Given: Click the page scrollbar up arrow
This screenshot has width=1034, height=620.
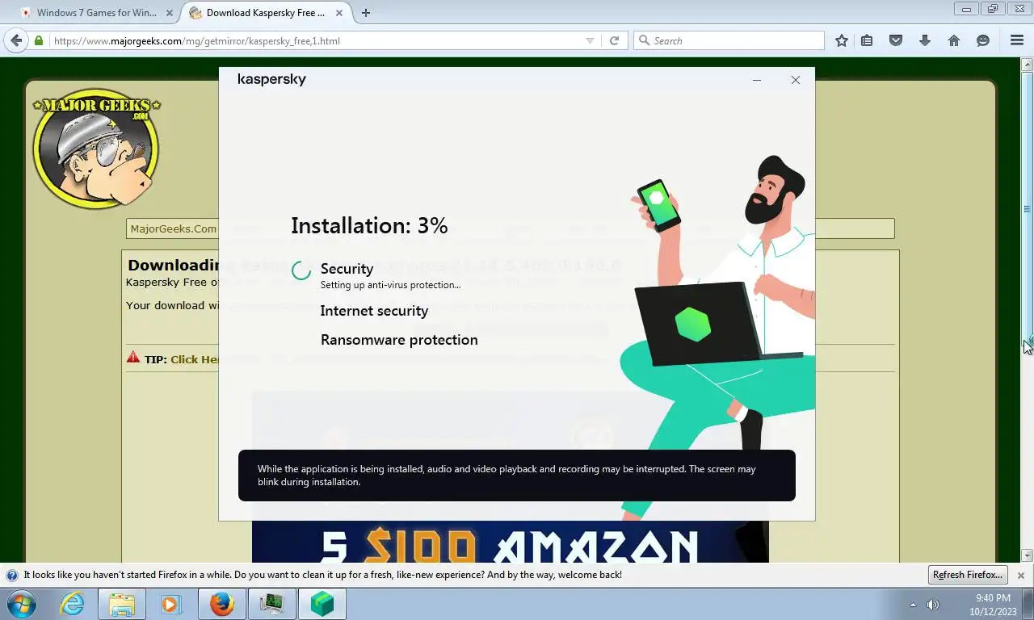Looking at the screenshot, I should (x=1028, y=64).
